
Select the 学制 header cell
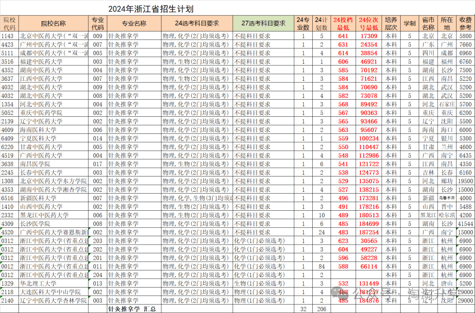click(x=409, y=23)
